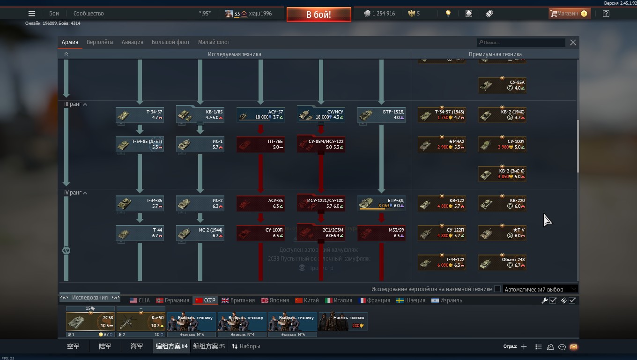The width and height of the screenshot is (637, 360).
Task: Select the 陆军 preset tab
Action: (104, 346)
